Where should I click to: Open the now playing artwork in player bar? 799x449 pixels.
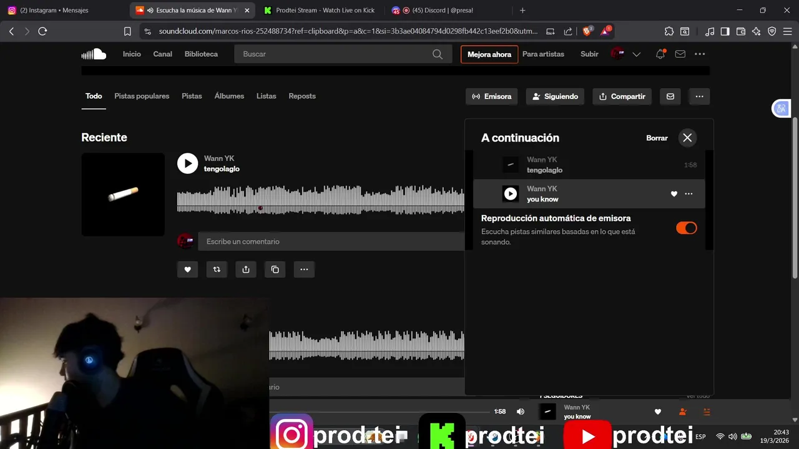(547, 412)
